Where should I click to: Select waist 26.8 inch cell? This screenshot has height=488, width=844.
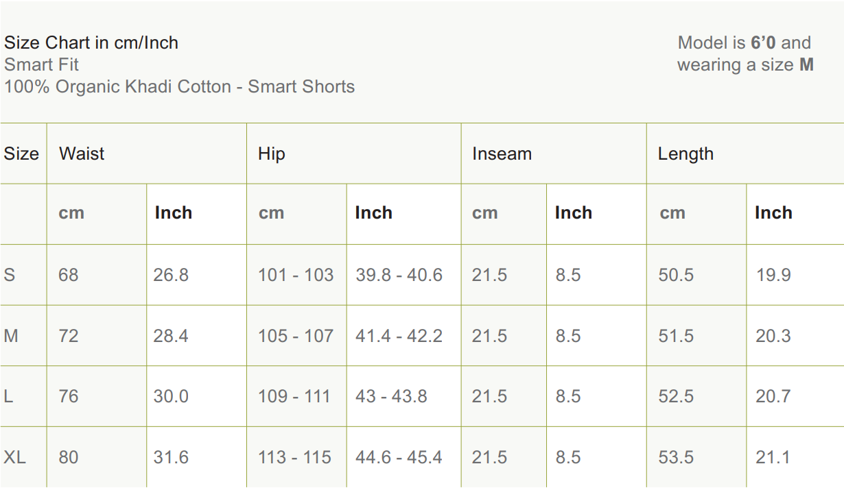tap(171, 275)
